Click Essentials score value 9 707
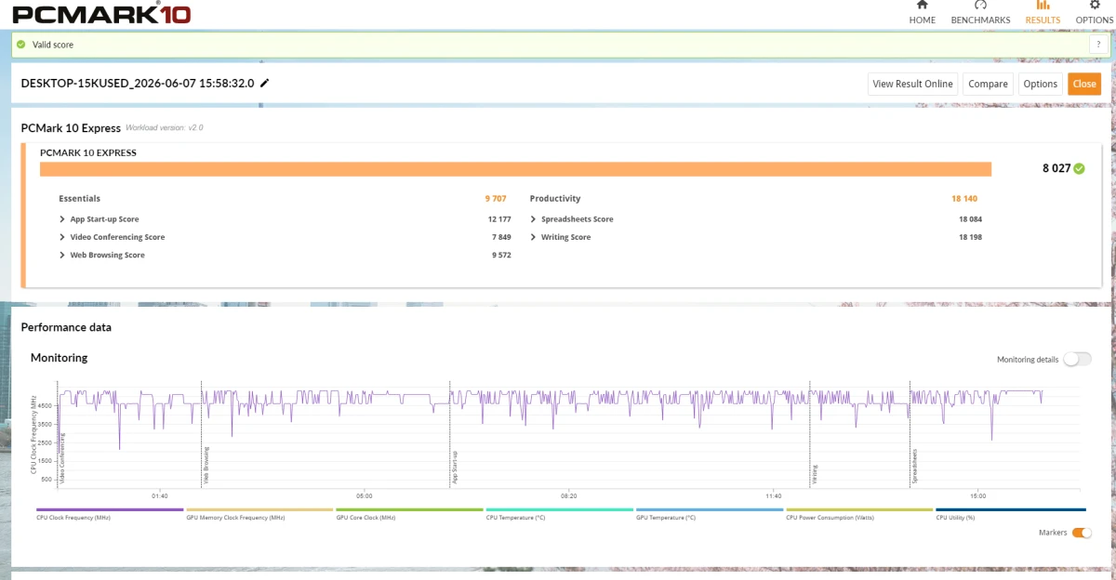This screenshot has width=1116, height=580. click(x=496, y=198)
